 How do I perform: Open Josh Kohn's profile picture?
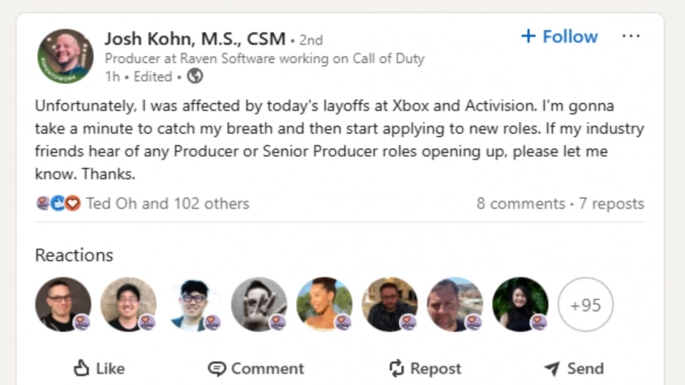(65, 56)
